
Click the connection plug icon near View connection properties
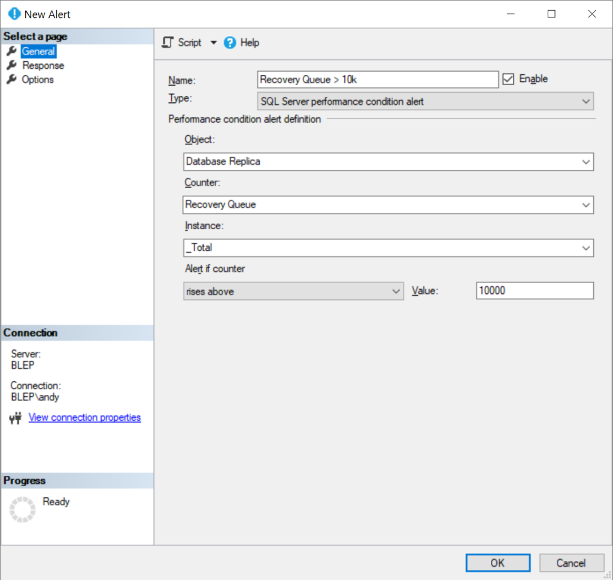click(14, 417)
